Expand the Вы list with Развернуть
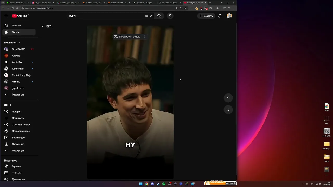Viewport: 333px width, 187px height. point(19,151)
